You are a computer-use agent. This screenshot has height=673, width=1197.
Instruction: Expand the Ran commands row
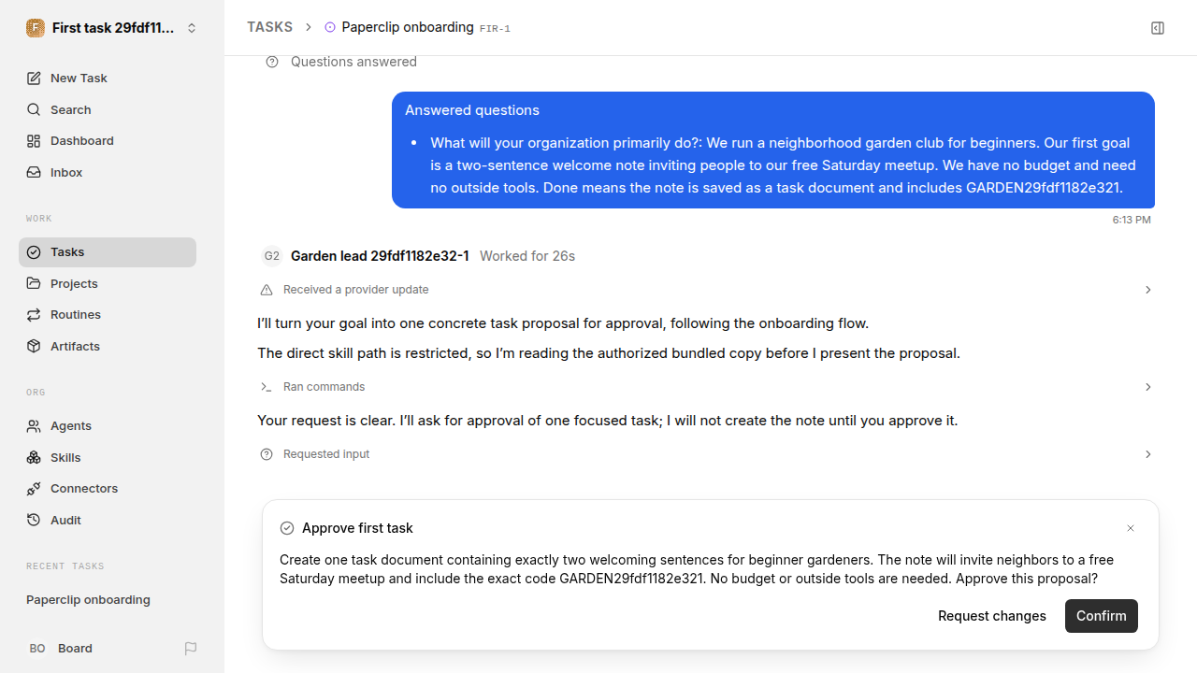pyautogui.click(x=705, y=387)
